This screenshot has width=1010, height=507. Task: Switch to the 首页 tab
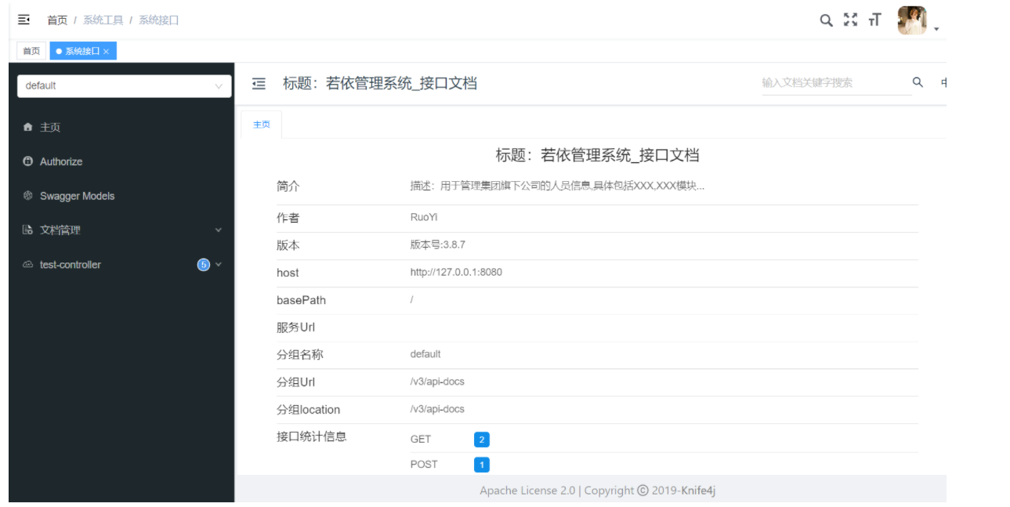point(31,50)
